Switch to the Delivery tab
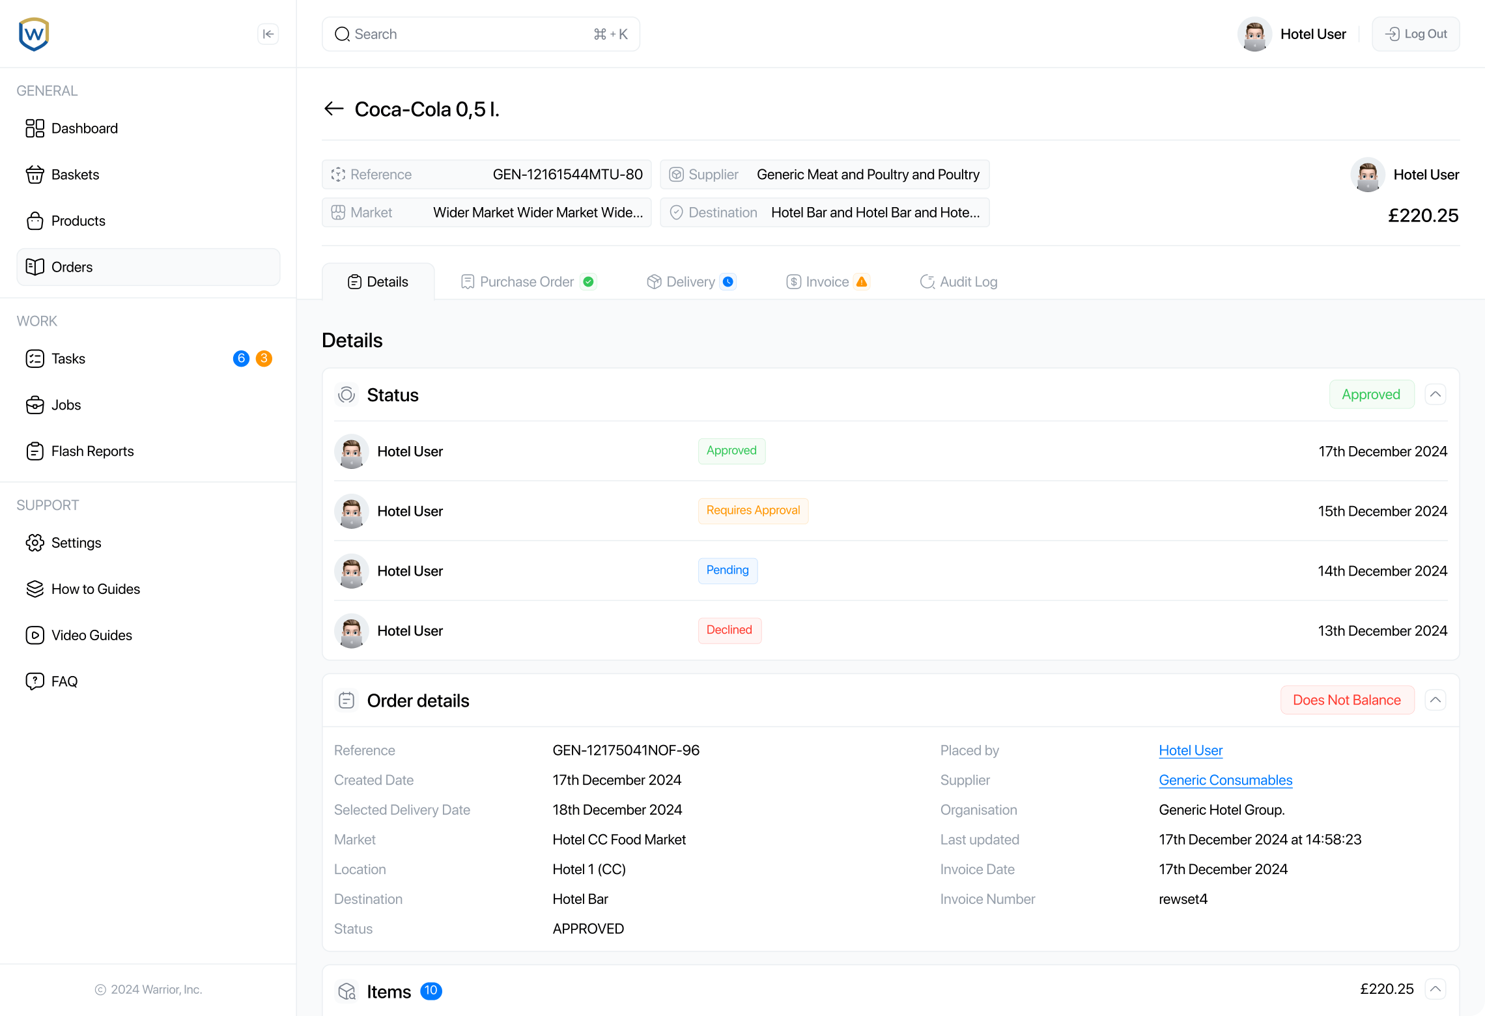This screenshot has height=1016, width=1485. [x=691, y=282]
